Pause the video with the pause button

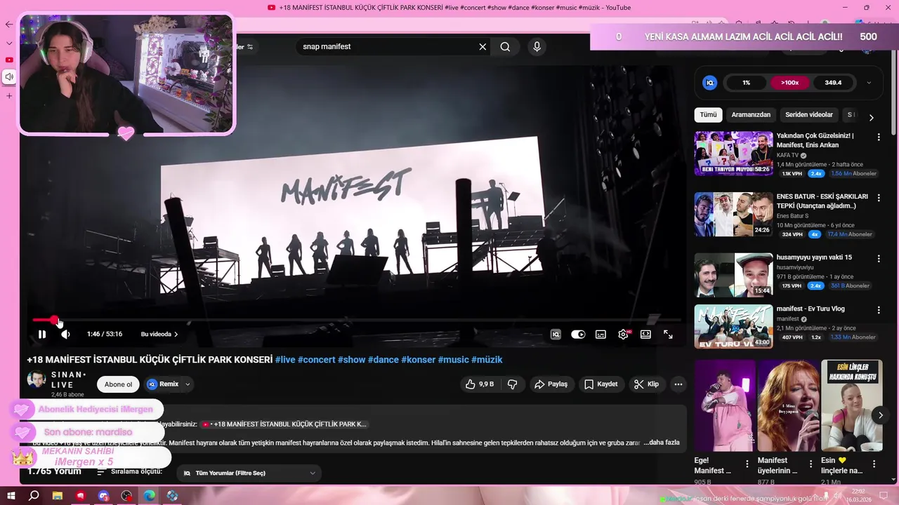coord(42,335)
